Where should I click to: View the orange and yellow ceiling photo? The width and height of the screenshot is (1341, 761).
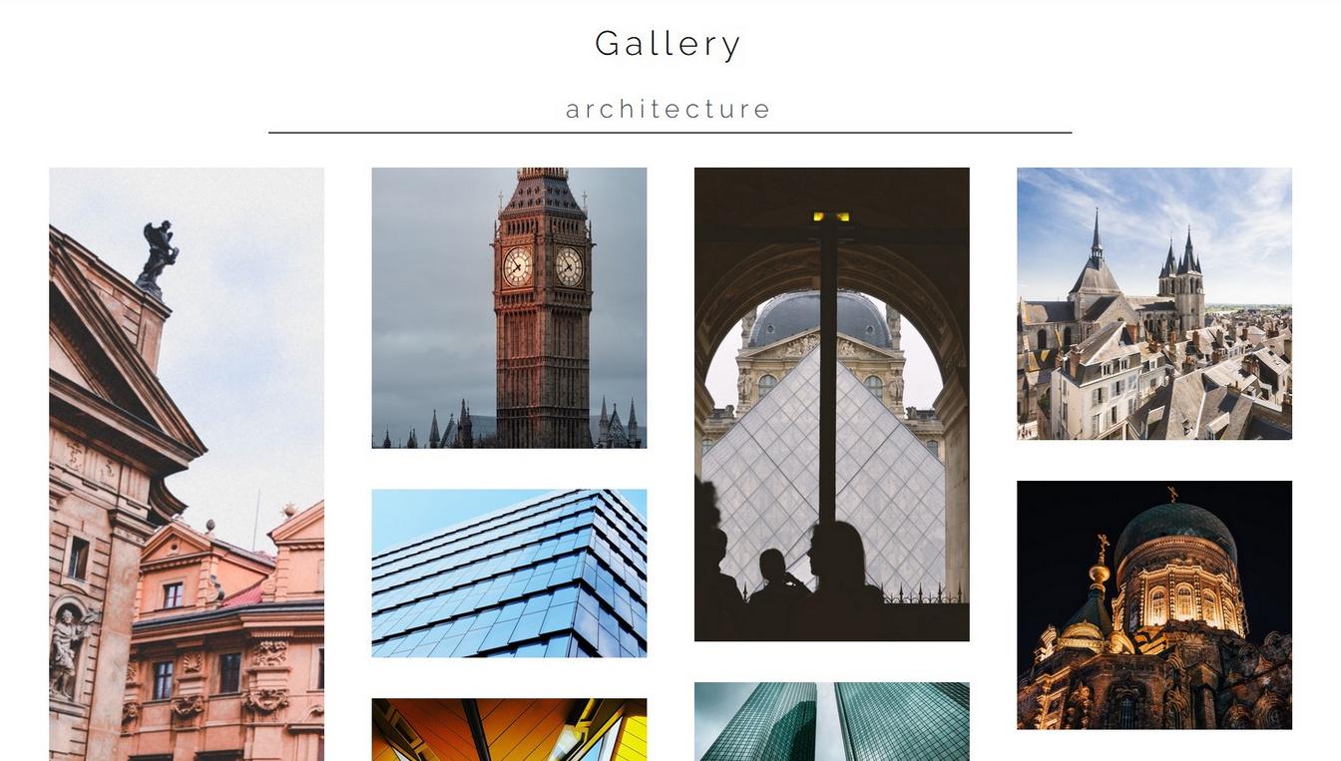pos(509,729)
